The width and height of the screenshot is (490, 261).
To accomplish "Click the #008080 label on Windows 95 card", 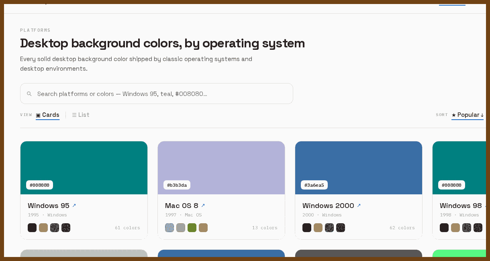I will 40,185.
